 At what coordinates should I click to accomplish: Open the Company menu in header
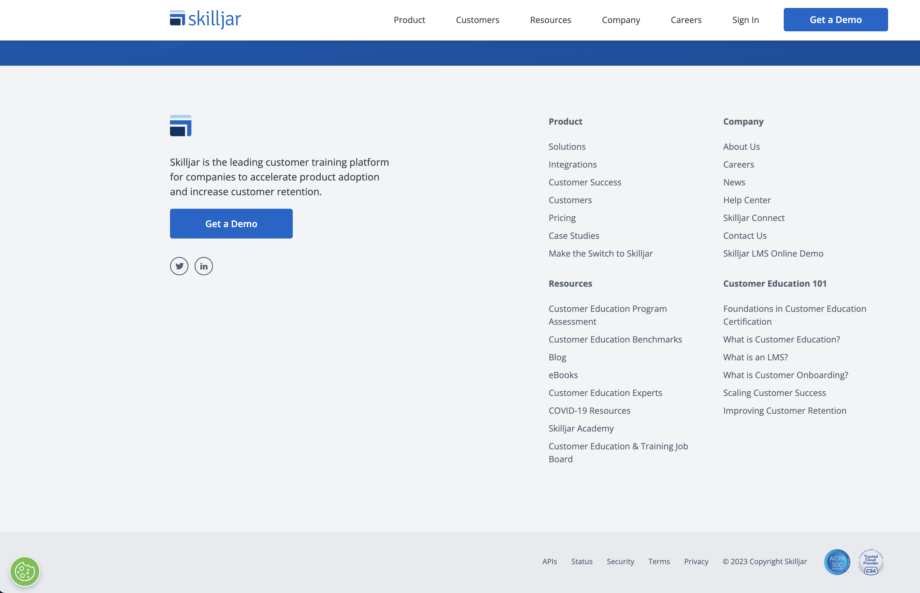coord(621,20)
